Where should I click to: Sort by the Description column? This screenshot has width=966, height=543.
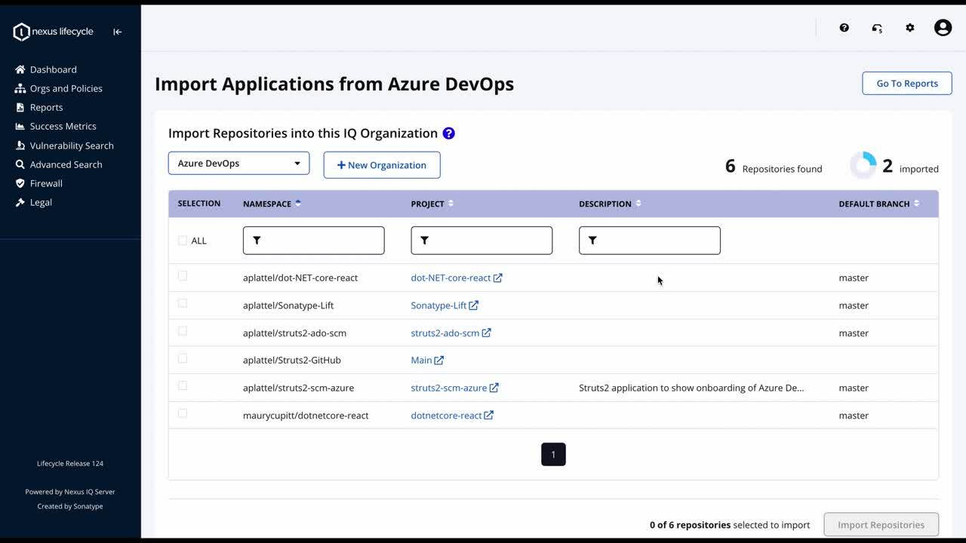pyautogui.click(x=610, y=204)
